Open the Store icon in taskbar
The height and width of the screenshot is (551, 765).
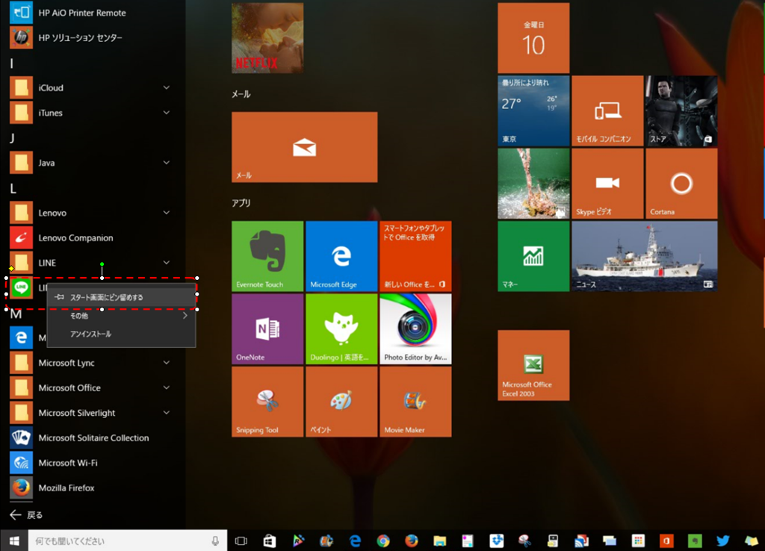click(x=269, y=541)
